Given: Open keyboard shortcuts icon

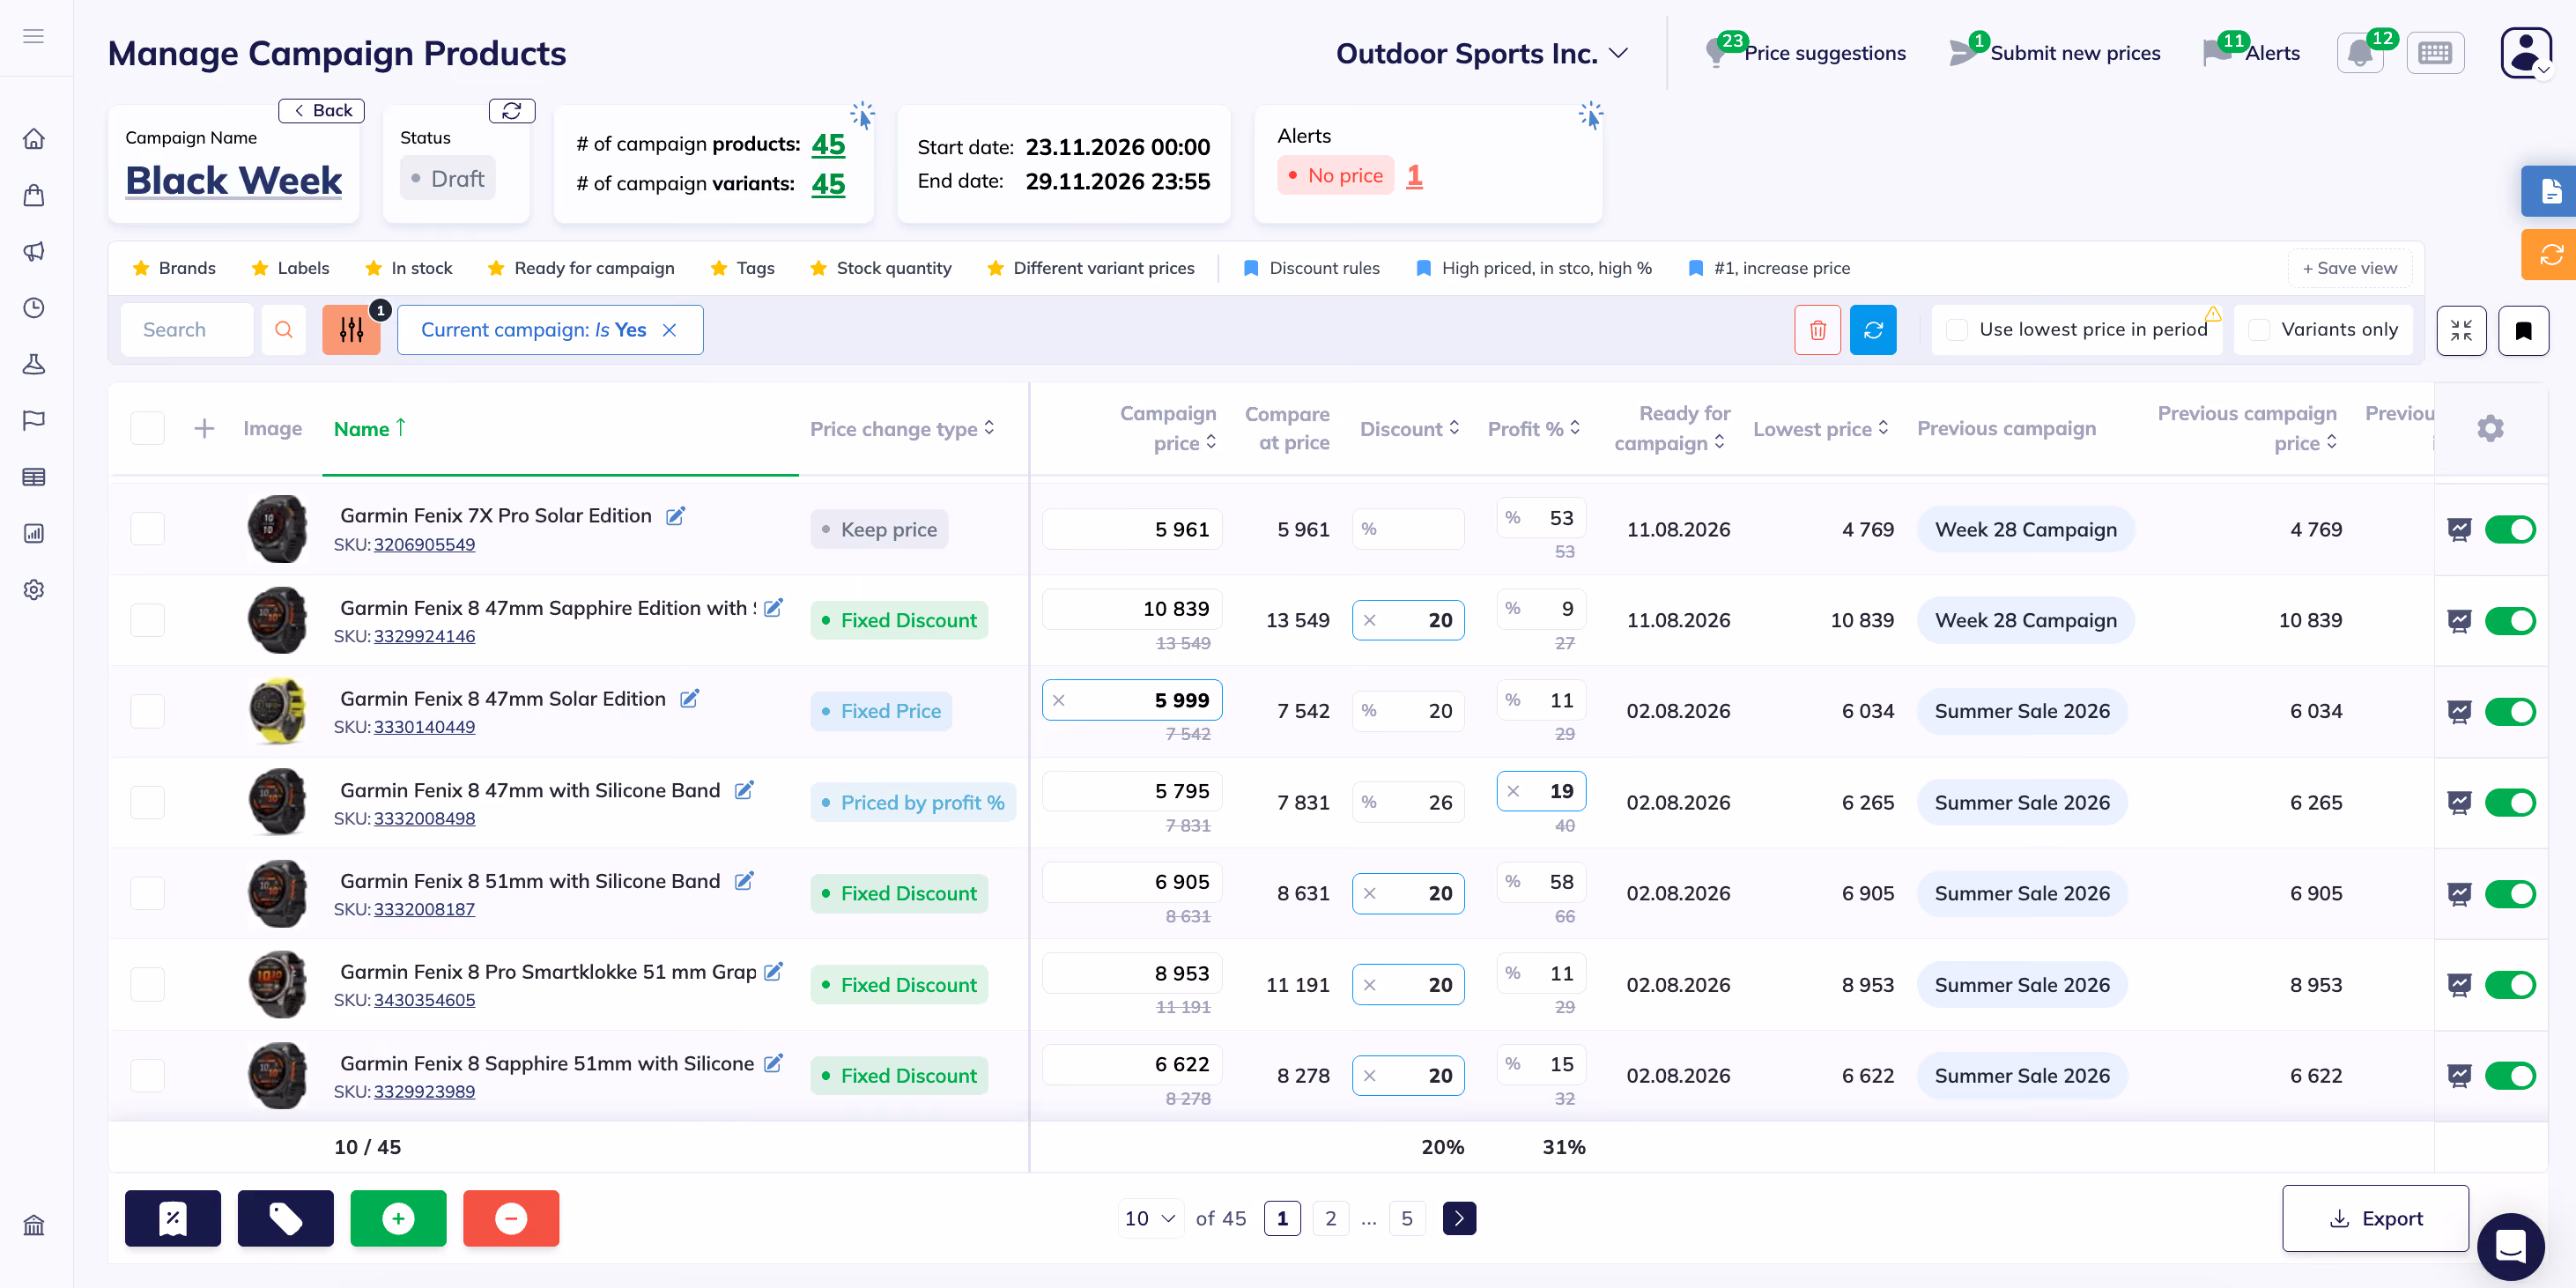Looking at the screenshot, I should click(2435, 53).
